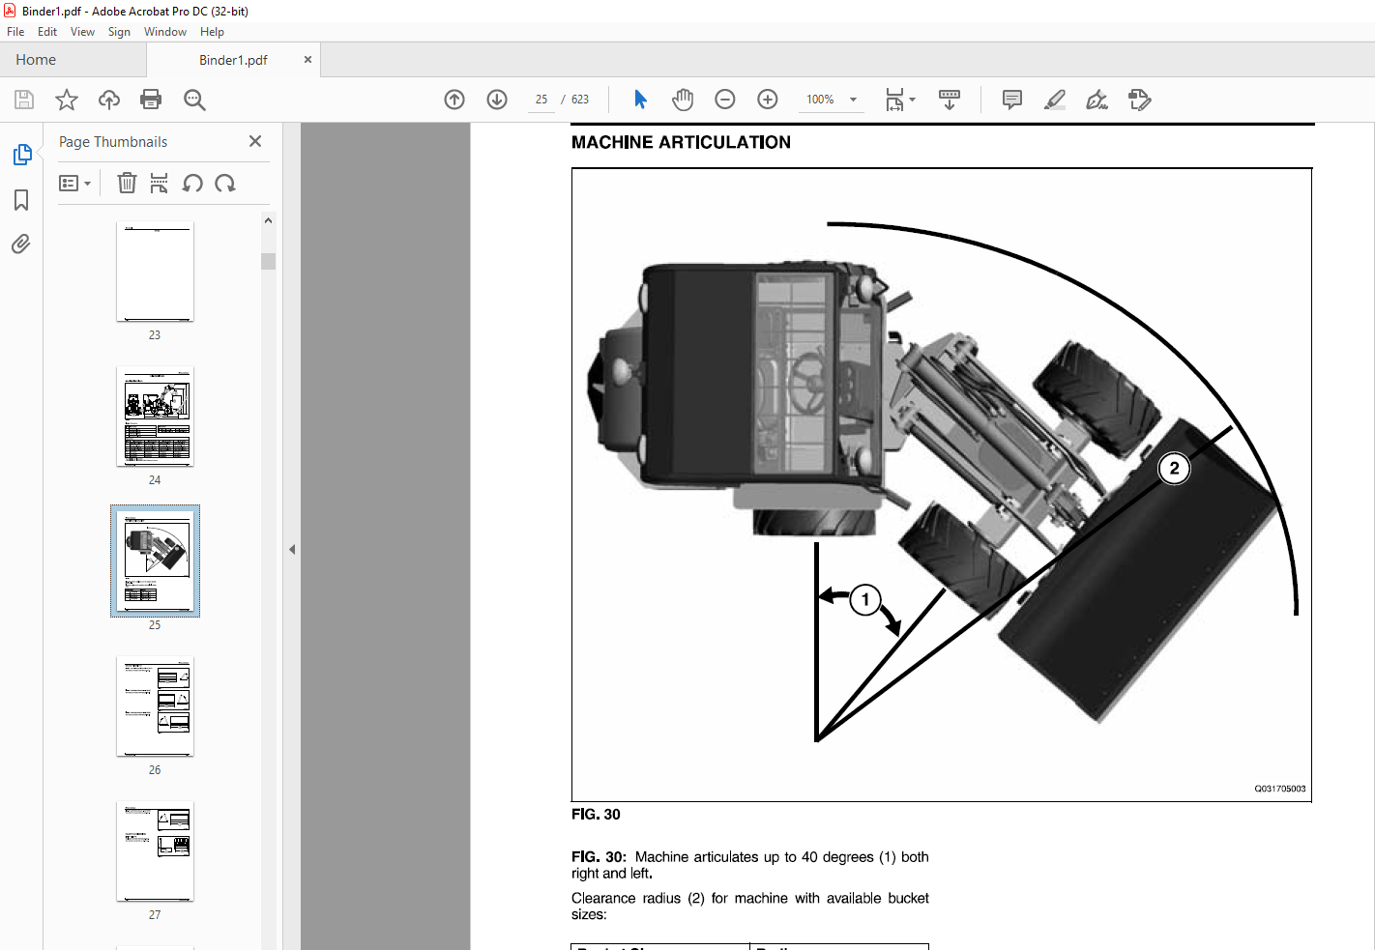Choose the Selection arrow tool
1375x950 pixels.
coord(640,100)
